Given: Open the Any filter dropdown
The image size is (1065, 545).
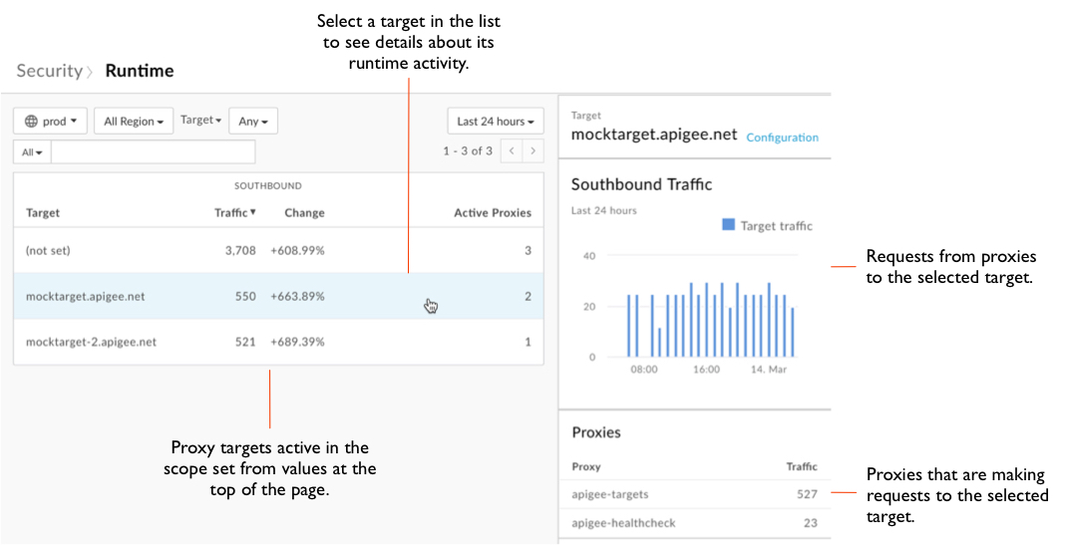Looking at the screenshot, I should tap(253, 122).
